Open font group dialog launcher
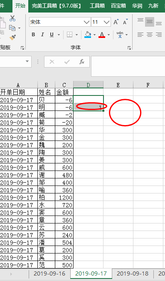 (129, 48)
